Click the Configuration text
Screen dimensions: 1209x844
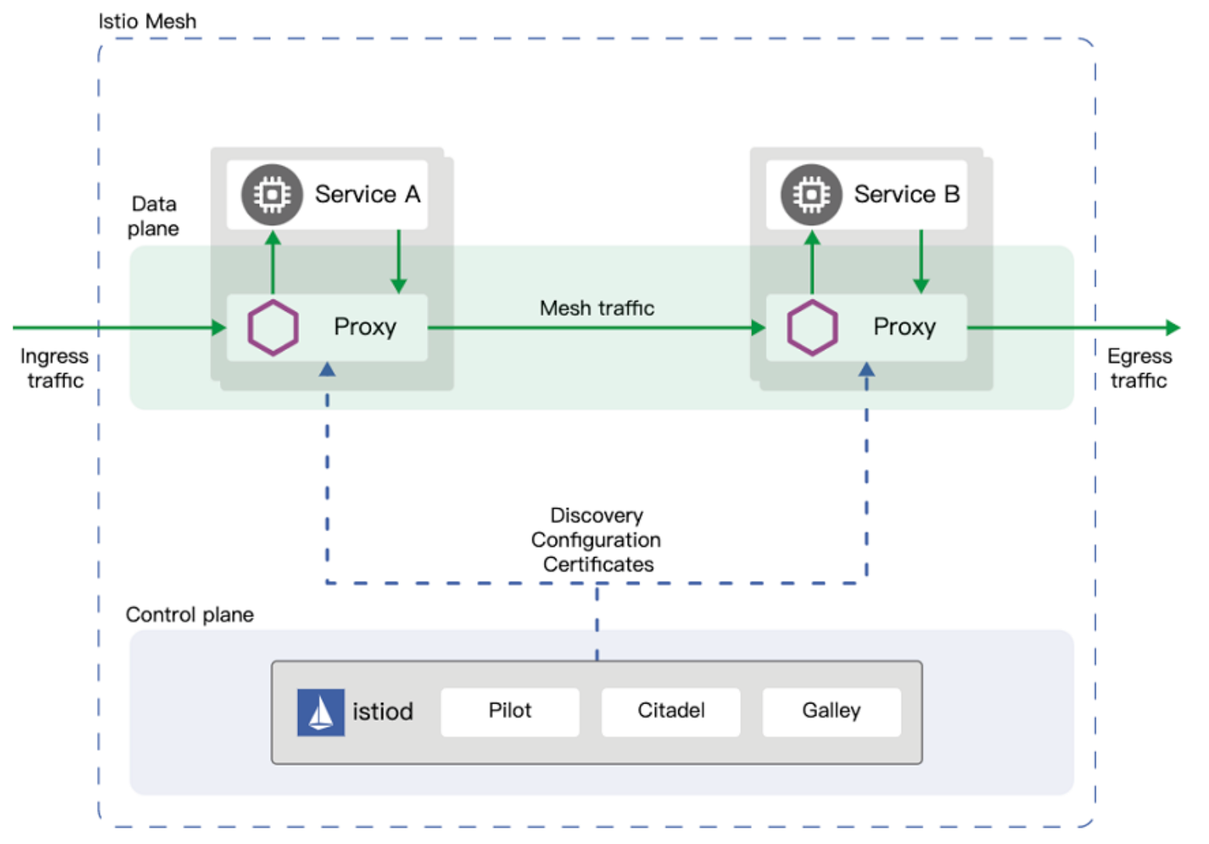tap(596, 540)
